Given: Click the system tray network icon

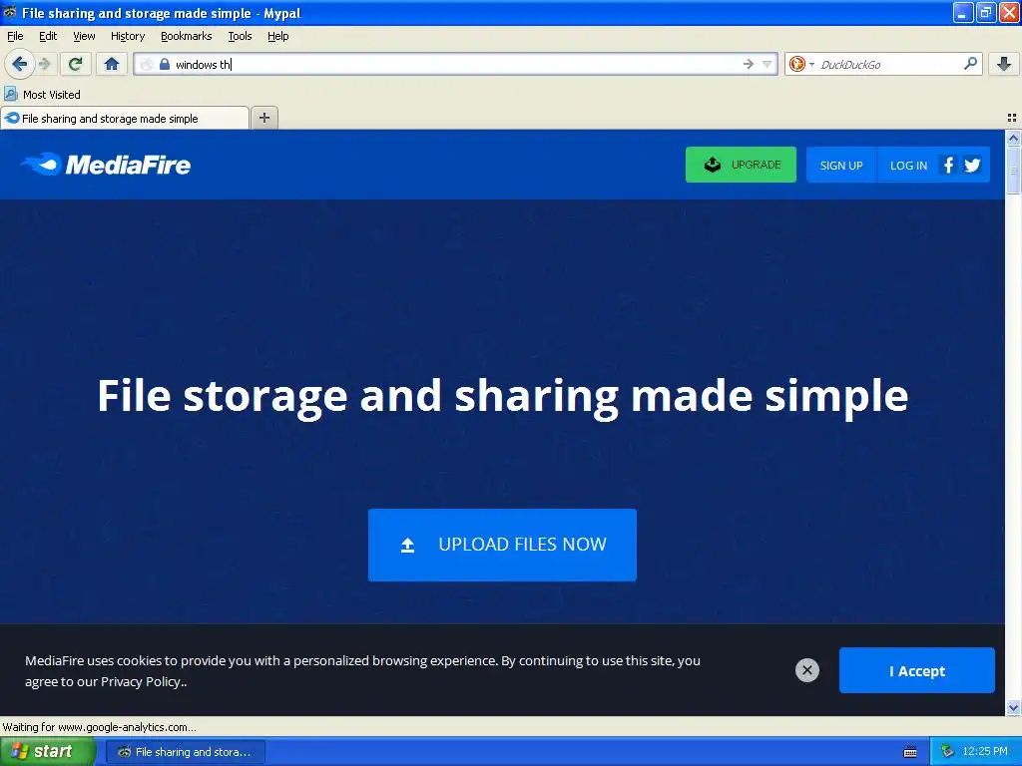Looking at the screenshot, I should click(x=946, y=752).
